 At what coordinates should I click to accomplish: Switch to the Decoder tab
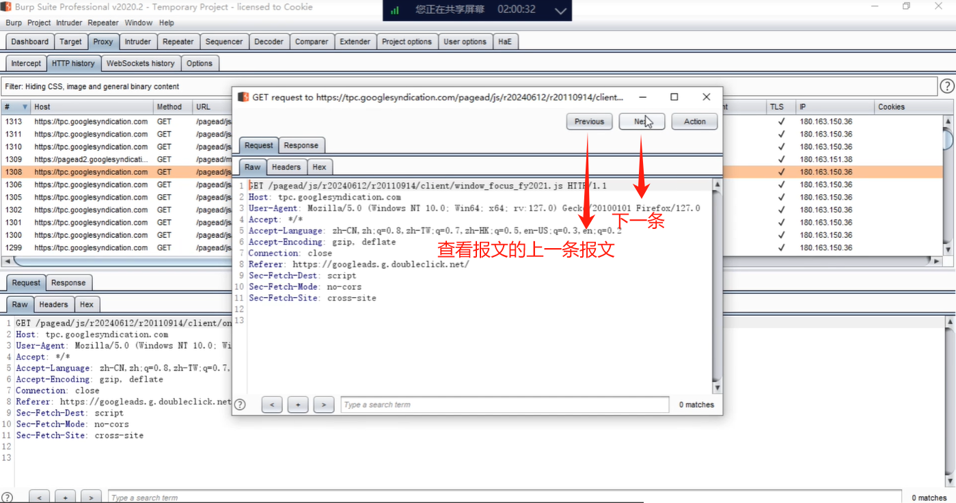269,42
